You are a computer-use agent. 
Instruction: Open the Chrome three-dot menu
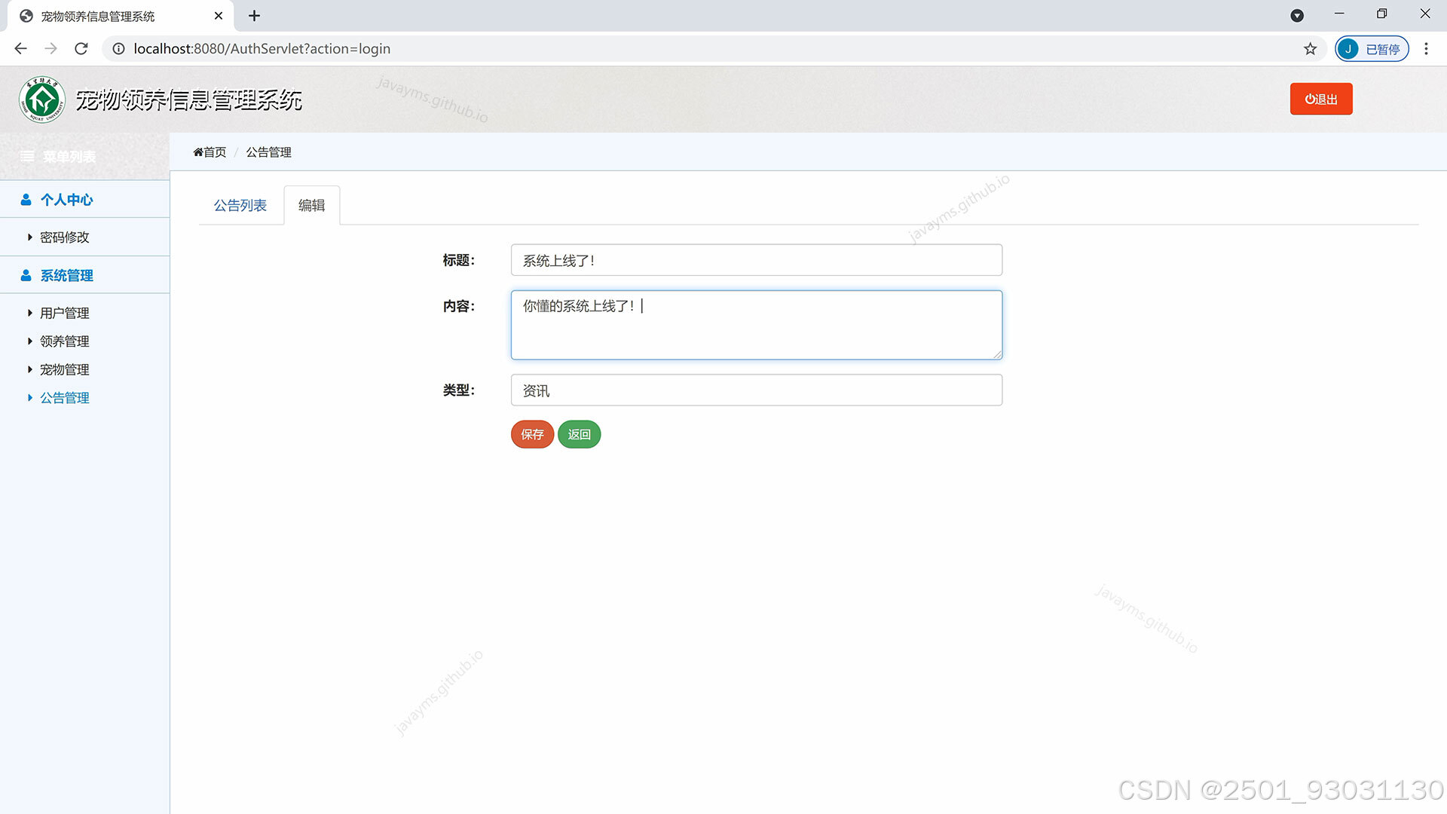tap(1426, 49)
